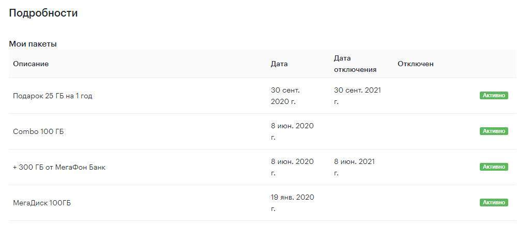The width and height of the screenshot is (517, 225).
Task: Click "Активно" status of МегаФон Банк package
Action: pos(494,167)
